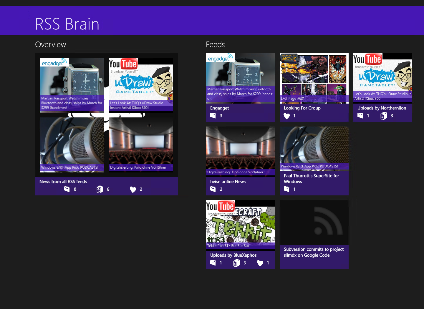Click the envelope icon on Paul Thurrott's SuperSite

coord(286,189)
